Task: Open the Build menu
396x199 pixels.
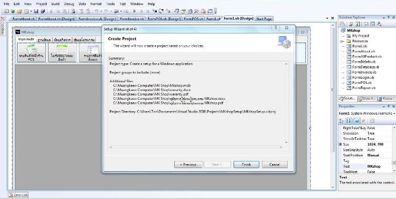Action: click(x=55, y=4)
